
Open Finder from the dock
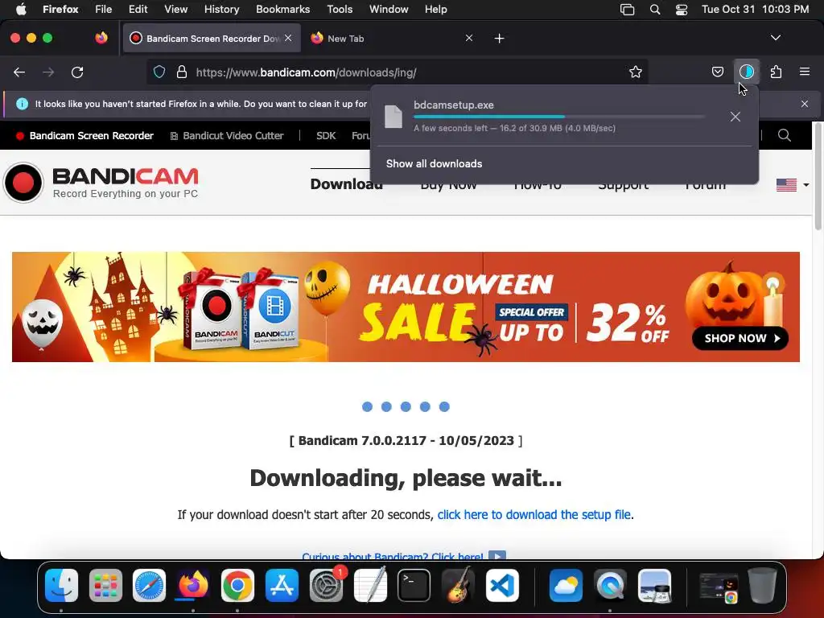click(x=61, y=585)
